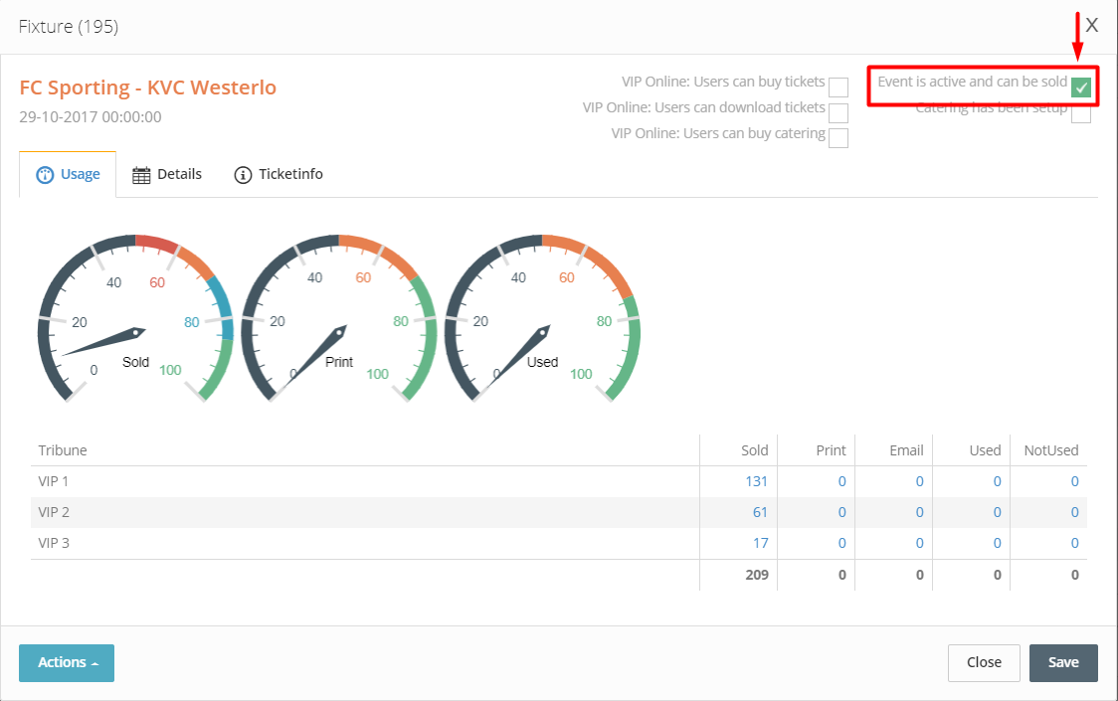
Task: Click the Ticketinfo info icon
Action: click(x=243, y=175)
